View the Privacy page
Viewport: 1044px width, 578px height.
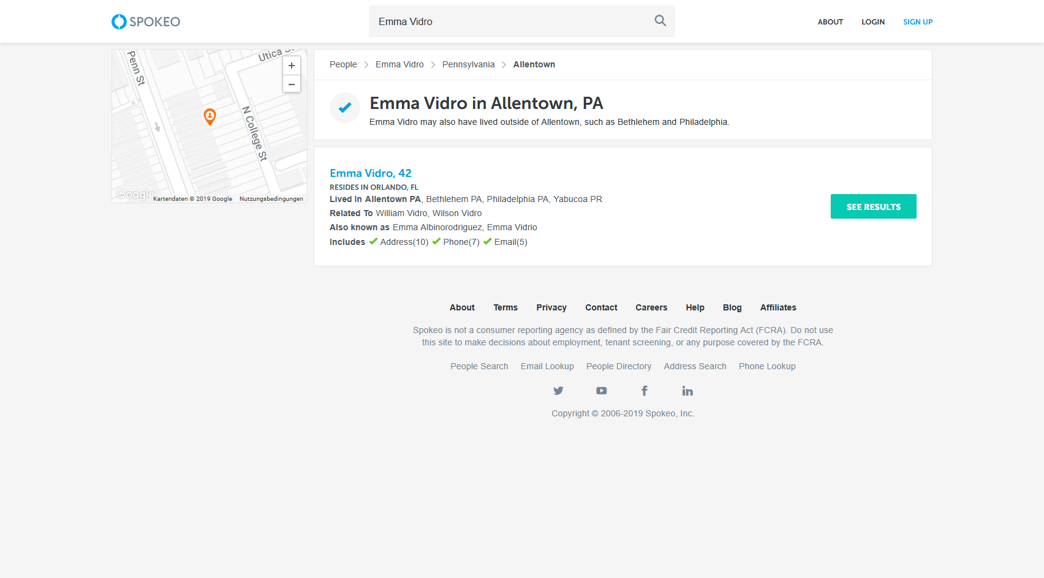[551, 307]
